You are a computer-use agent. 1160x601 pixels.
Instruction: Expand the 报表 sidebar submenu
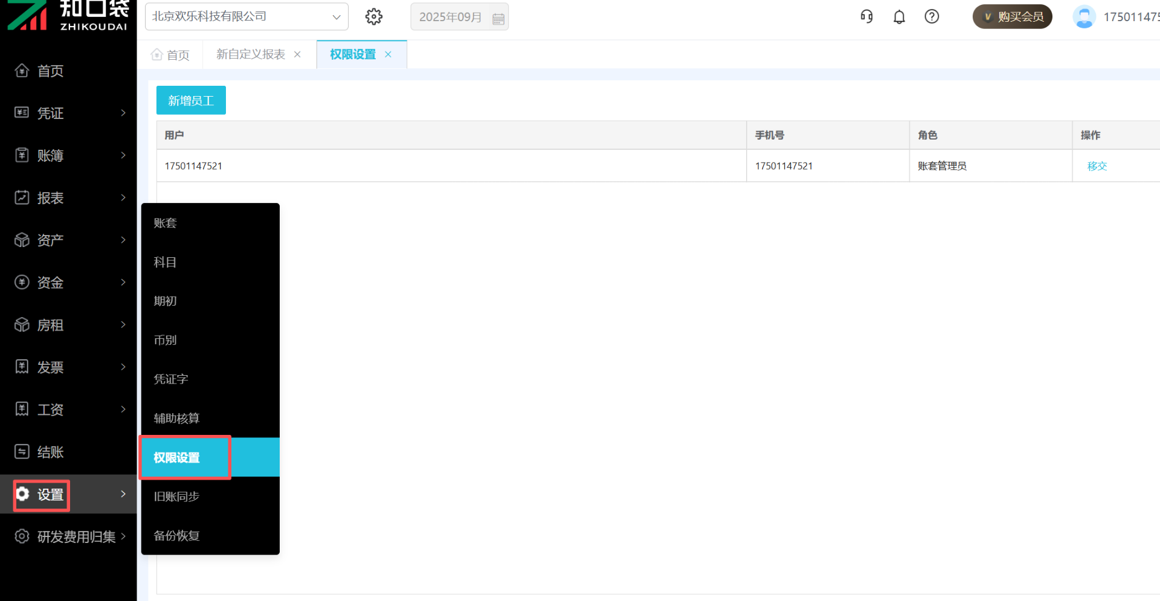coord(123,198)
